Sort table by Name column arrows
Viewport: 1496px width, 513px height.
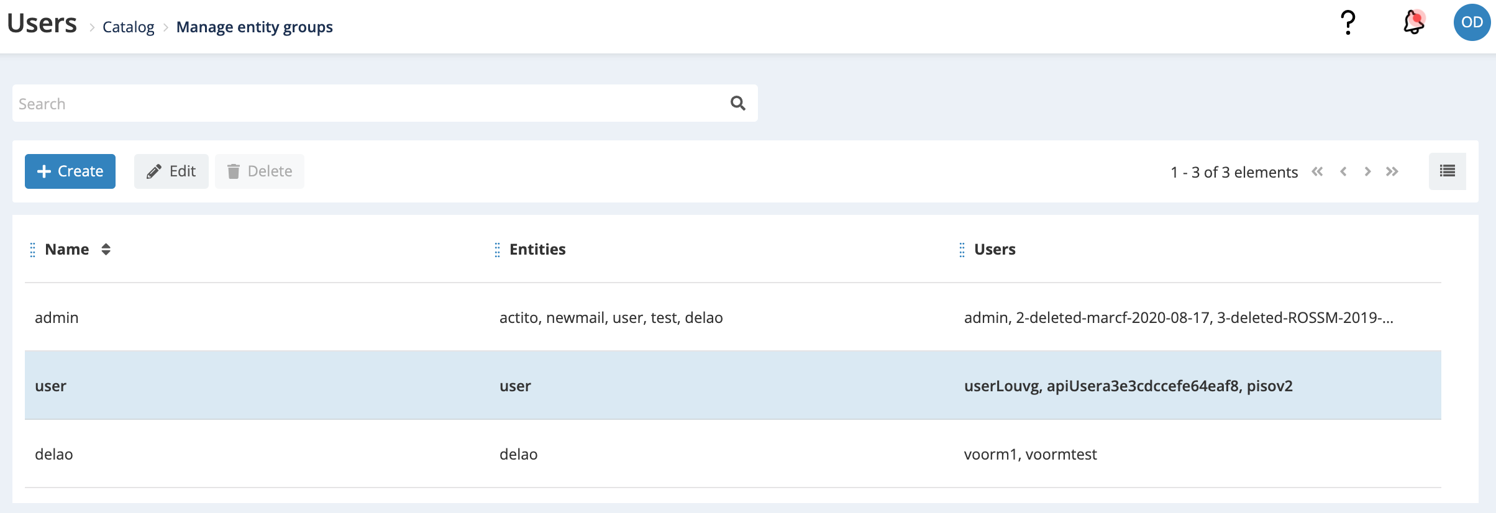tap(106, 249)
